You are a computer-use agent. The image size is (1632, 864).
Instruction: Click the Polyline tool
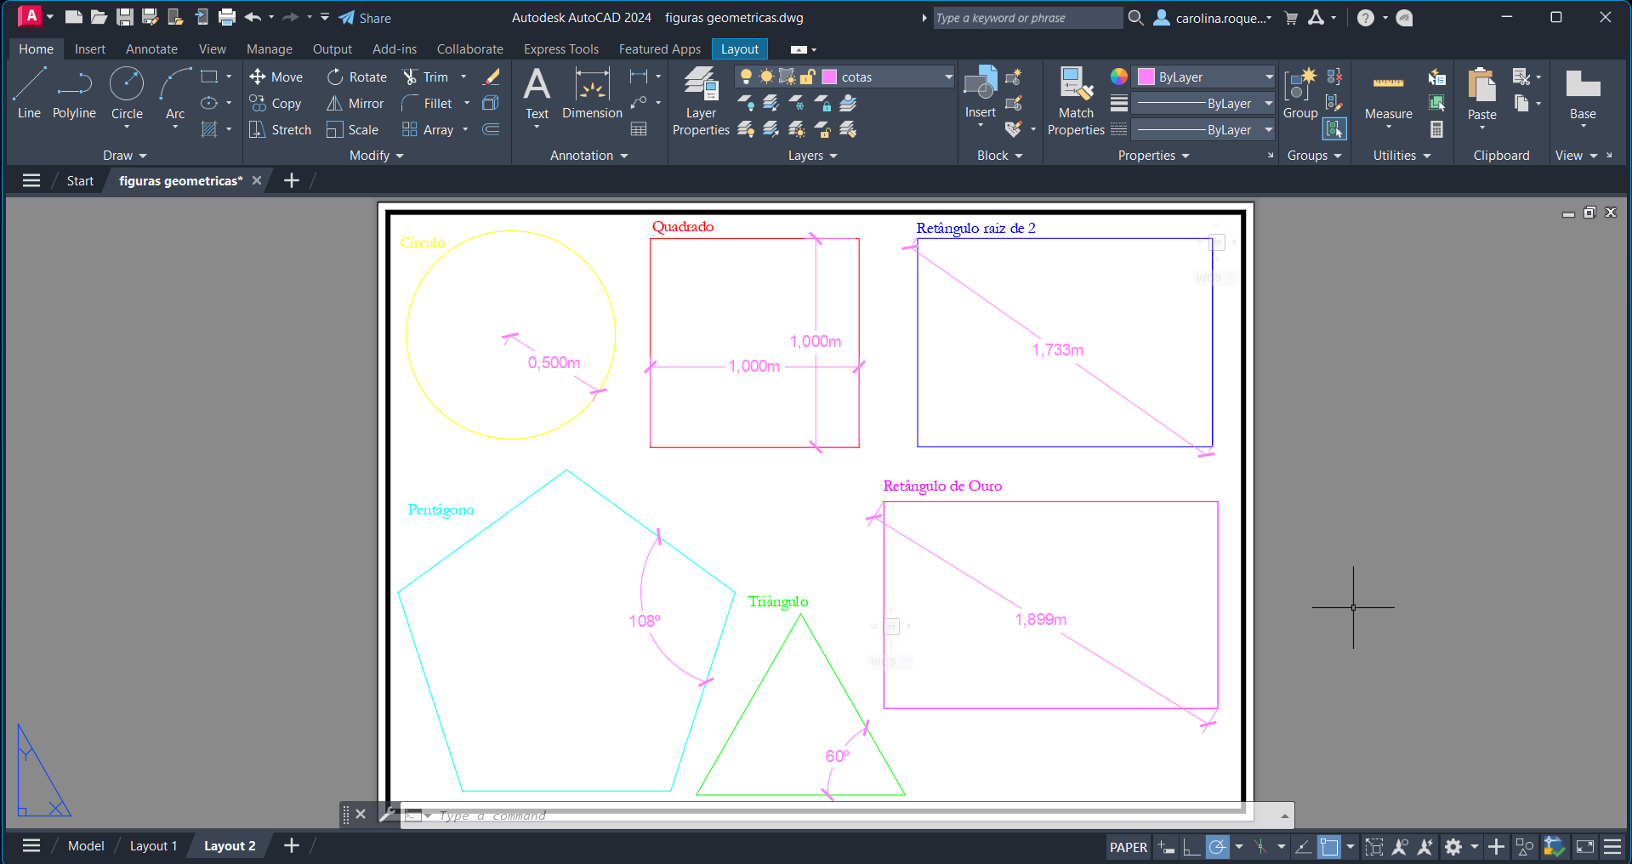[x=74, y=94]
